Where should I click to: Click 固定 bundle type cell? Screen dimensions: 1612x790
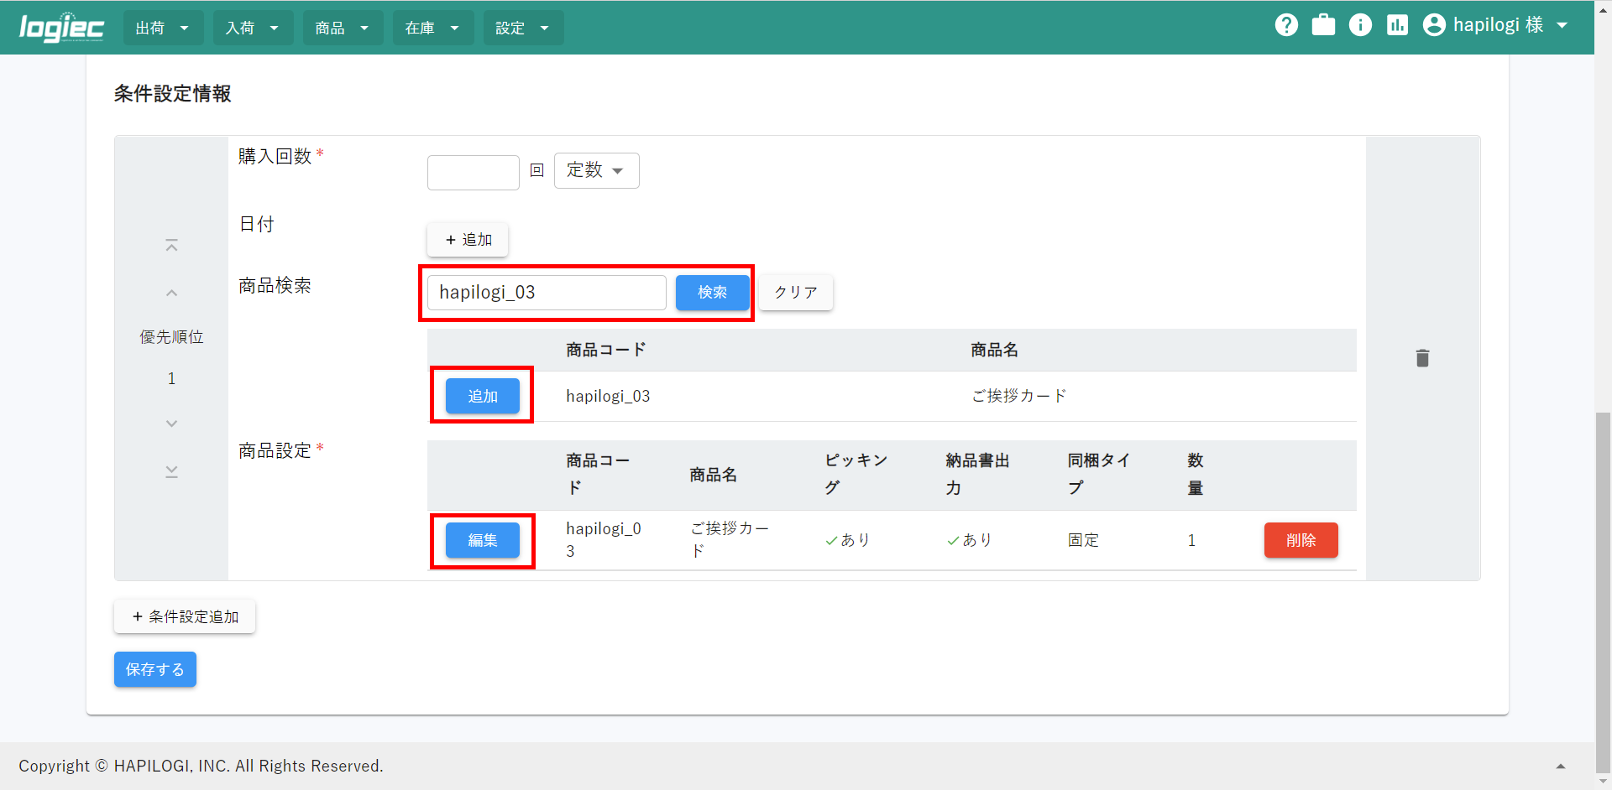pos(1083,540)
